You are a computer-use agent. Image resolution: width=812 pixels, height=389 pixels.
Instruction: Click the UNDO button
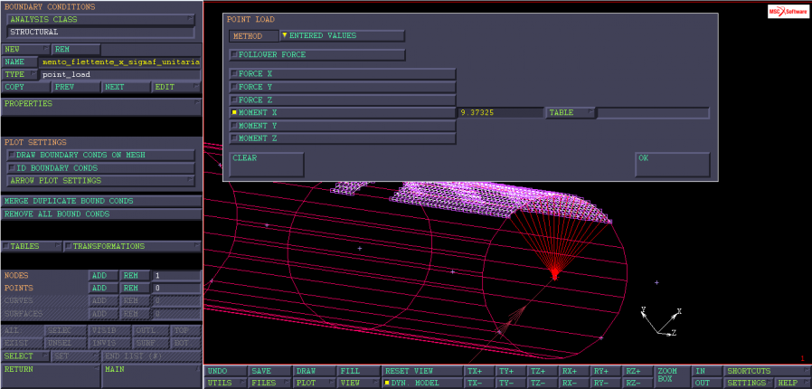pos(226,372)
